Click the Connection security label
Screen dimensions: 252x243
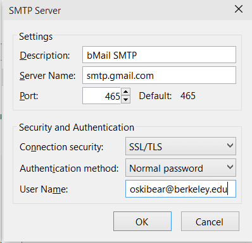click(x=61, y=147)
